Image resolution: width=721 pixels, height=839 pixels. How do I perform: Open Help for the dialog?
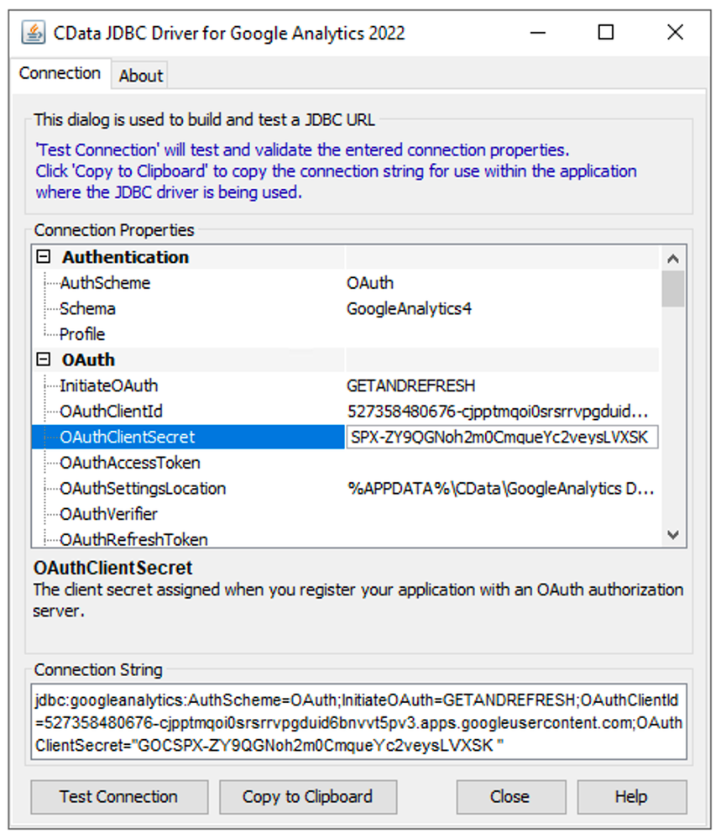[630, 797]
